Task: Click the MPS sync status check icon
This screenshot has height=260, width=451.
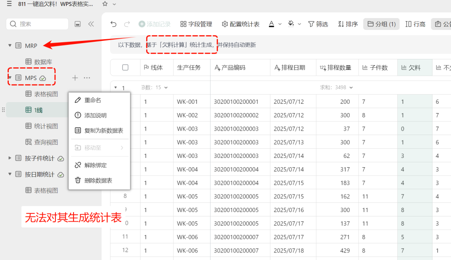Action: click(43, 78)
